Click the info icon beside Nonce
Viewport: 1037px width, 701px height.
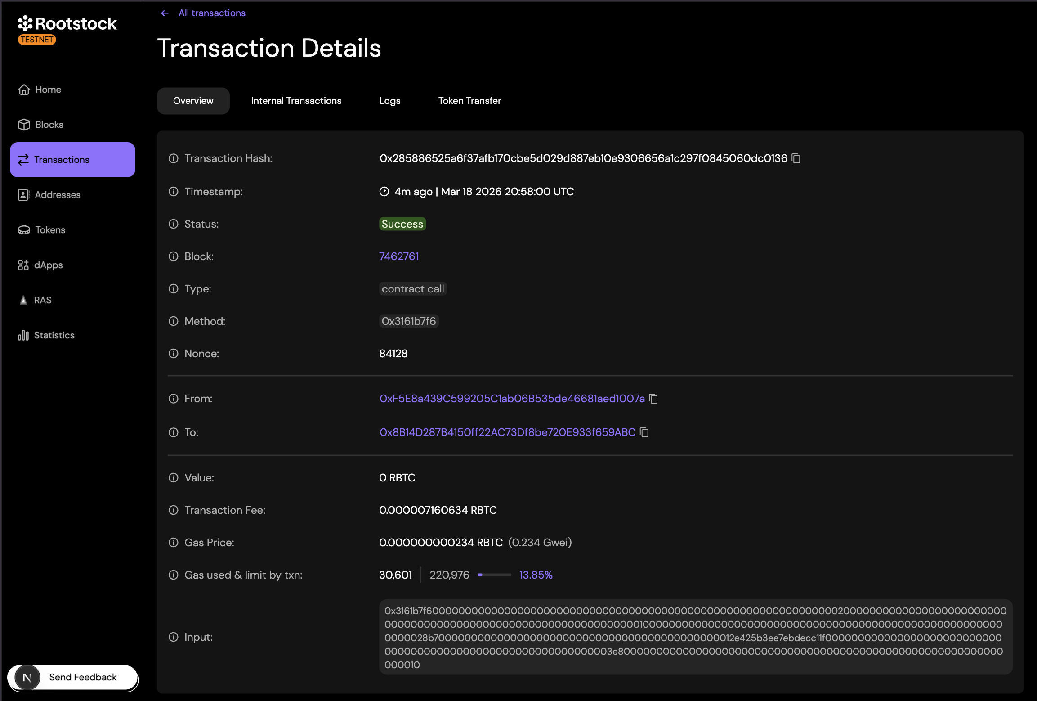173,354
